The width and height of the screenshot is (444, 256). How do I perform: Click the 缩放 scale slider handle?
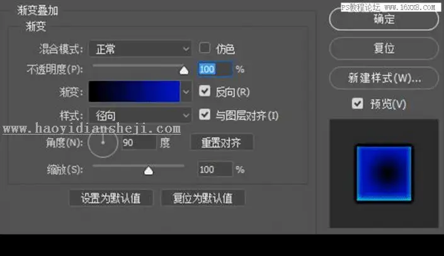(x=149, y=170)
